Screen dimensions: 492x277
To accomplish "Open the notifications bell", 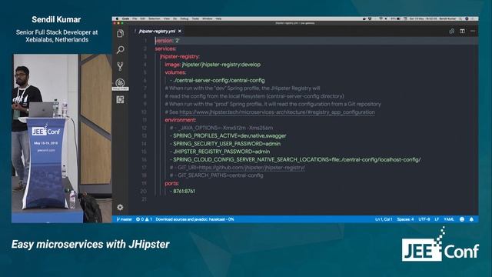I will tap(471, 219).
